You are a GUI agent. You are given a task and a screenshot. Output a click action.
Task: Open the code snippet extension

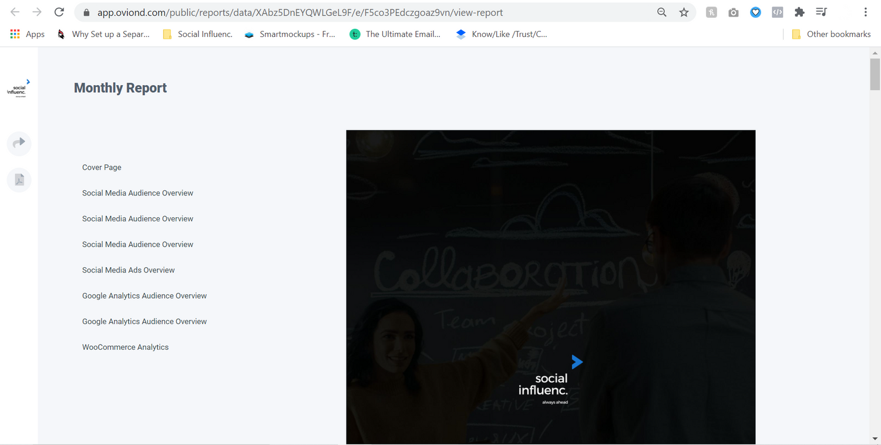777,12
